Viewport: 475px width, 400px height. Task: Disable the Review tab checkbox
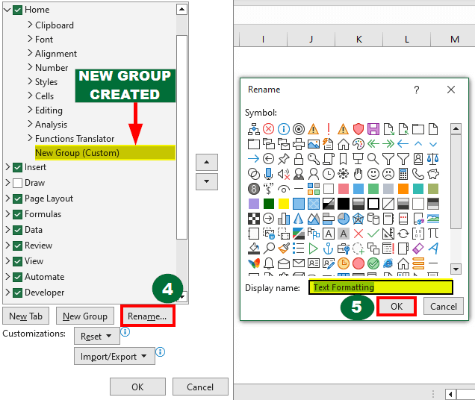18,246
